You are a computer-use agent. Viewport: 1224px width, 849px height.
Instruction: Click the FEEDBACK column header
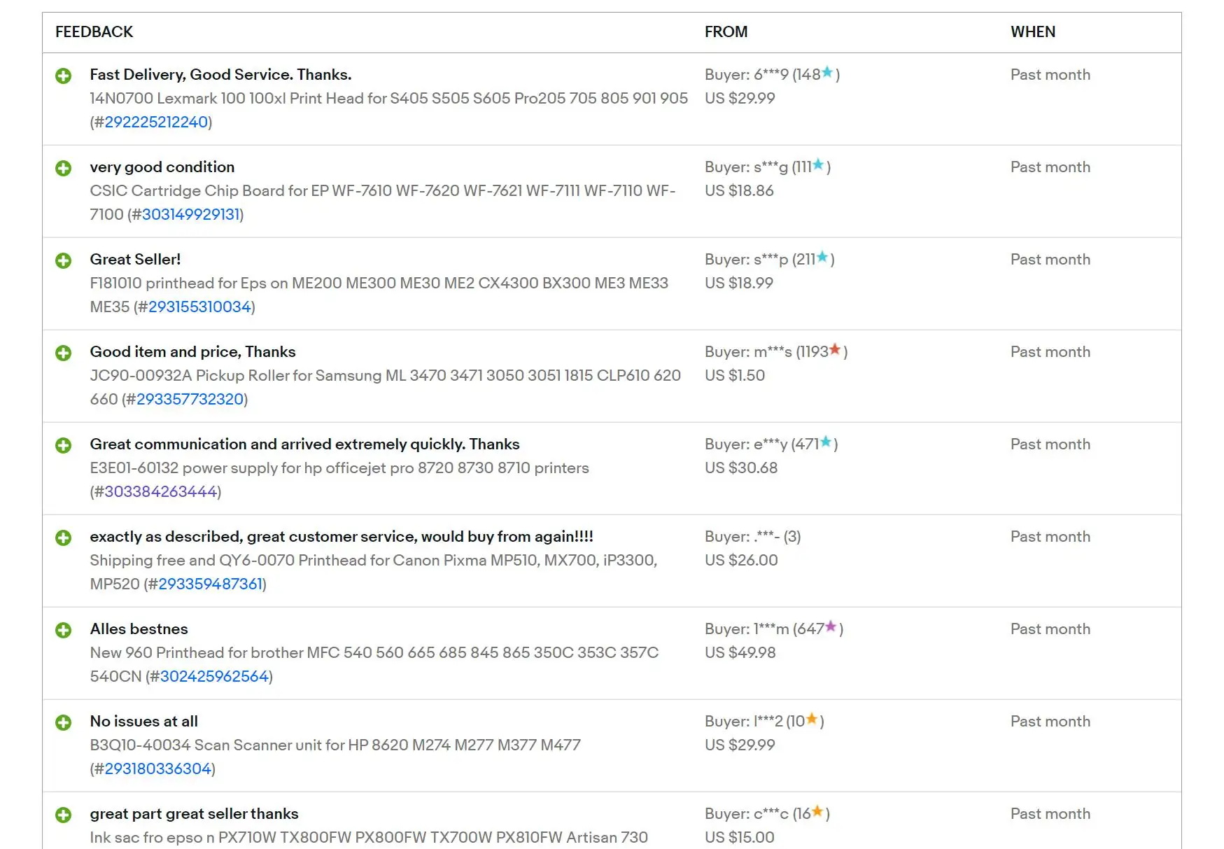tap(94, 32)
